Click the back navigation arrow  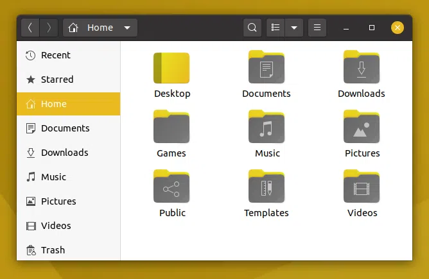point(30,28)
